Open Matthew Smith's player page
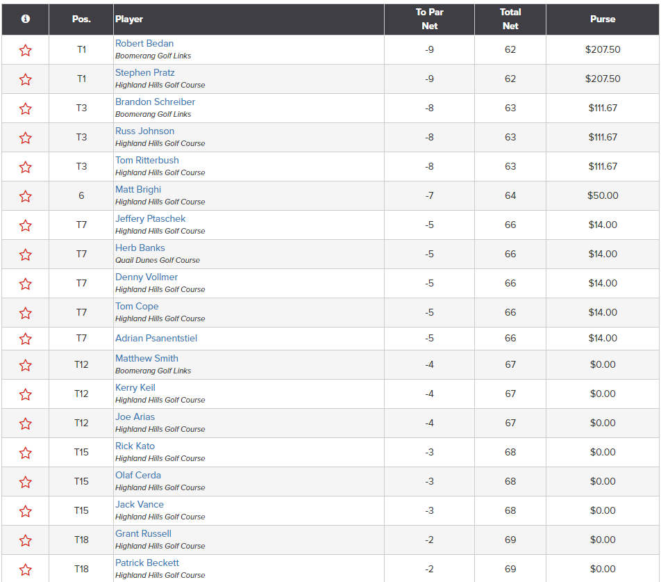 tap(147, 358)
